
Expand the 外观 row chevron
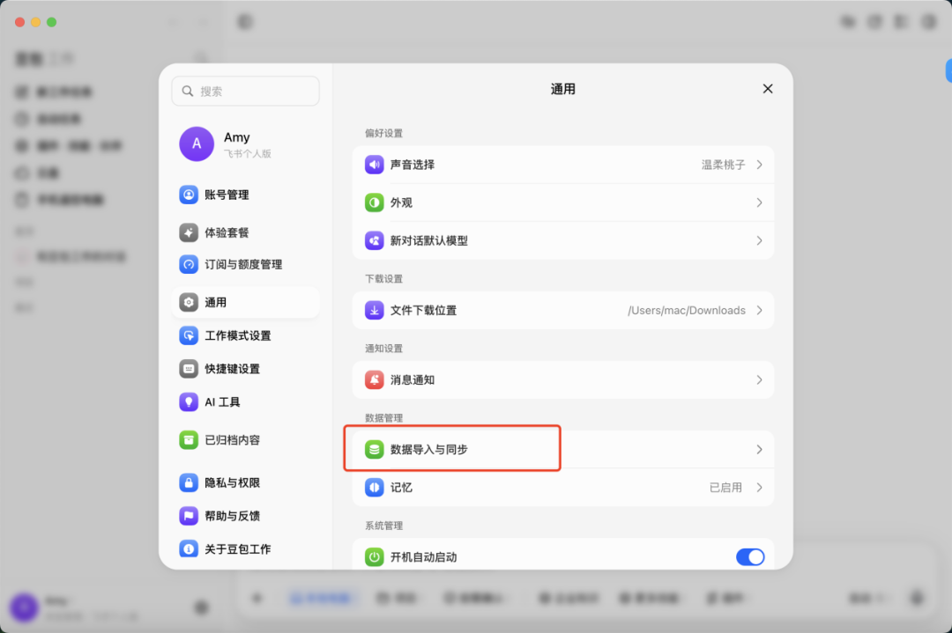pyautogui.click(x=759, y=202)
